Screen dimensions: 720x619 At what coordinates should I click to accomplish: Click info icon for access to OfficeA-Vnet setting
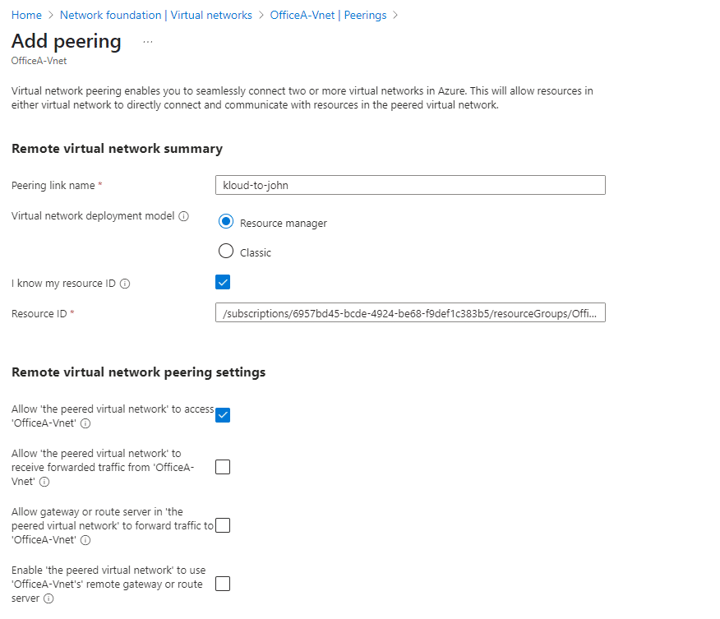point(85,424)
